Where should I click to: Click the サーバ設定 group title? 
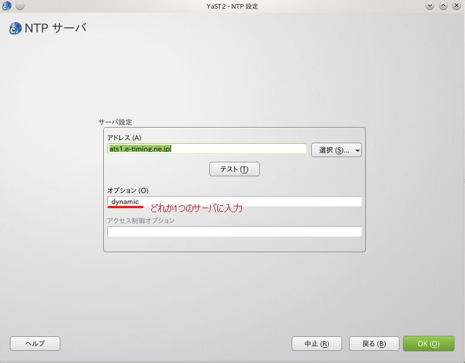click(115, 122)
